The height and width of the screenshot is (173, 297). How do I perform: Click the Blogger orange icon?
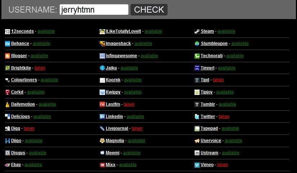pyautogui.click(x=8, y=56)
